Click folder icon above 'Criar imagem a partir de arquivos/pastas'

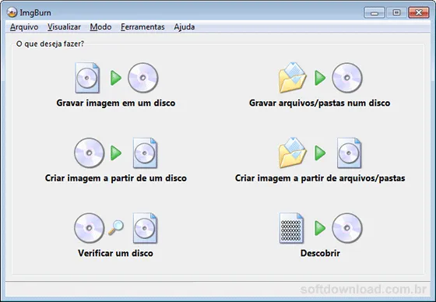tap(292, 153)
